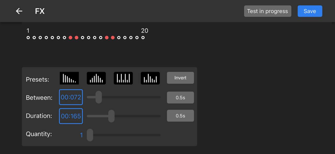The width and height of the screenshot is (335, 154).
Task: Click the Invert button
Action: click(180, 78)
